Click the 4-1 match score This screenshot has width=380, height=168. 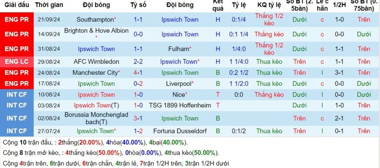coord(138,73)
